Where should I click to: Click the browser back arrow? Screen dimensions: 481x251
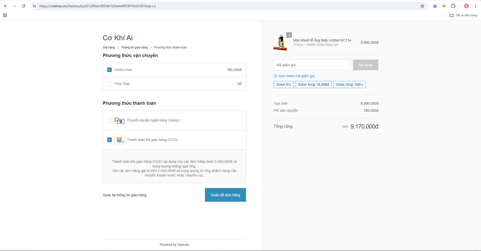click(x=6, y=6)
